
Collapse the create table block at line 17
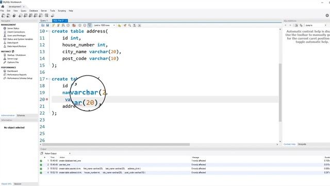click(49, 79)
